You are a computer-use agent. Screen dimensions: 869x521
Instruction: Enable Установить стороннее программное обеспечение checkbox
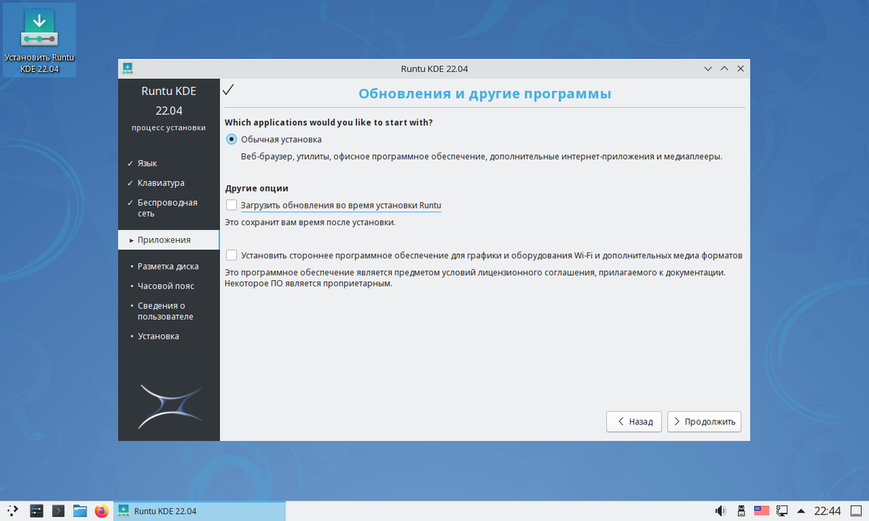point(232,255)
